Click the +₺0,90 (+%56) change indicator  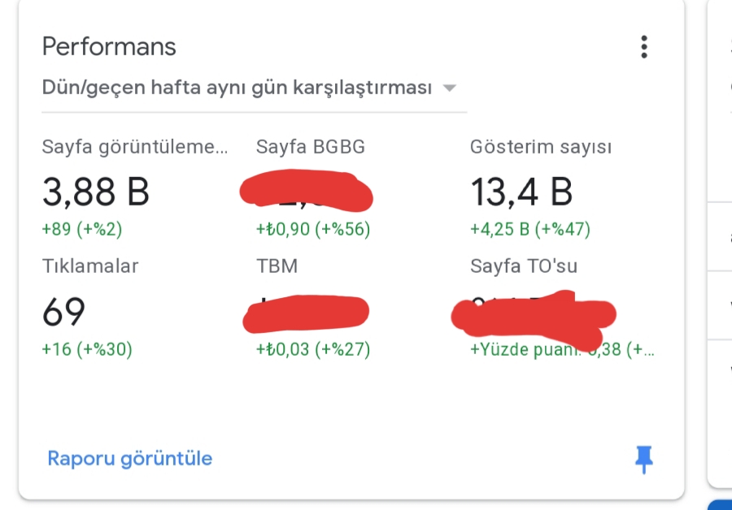(313, 229)
